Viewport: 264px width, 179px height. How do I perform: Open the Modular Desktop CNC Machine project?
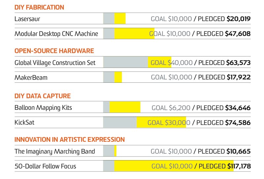click(56, 34)
